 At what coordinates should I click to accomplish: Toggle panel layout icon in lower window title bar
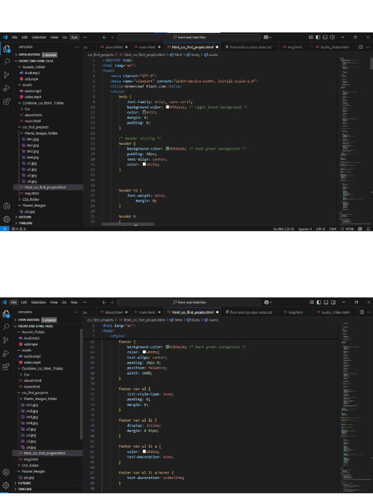tap(326, 302)
